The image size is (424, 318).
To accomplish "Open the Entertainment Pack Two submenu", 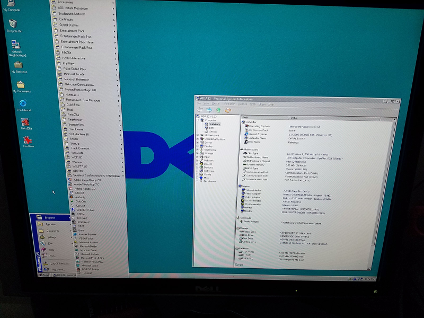I will [x=85, y=36].
